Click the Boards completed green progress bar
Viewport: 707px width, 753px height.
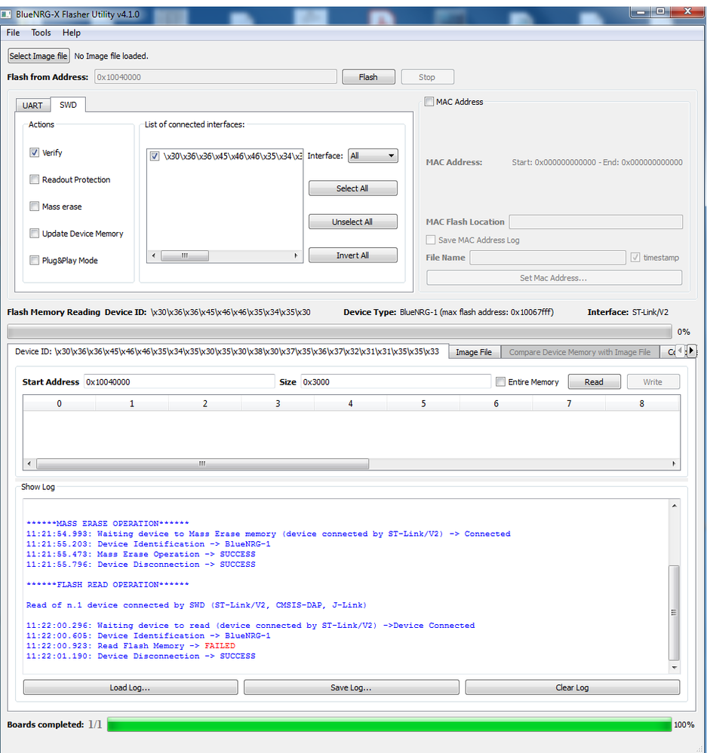(389, 724)
